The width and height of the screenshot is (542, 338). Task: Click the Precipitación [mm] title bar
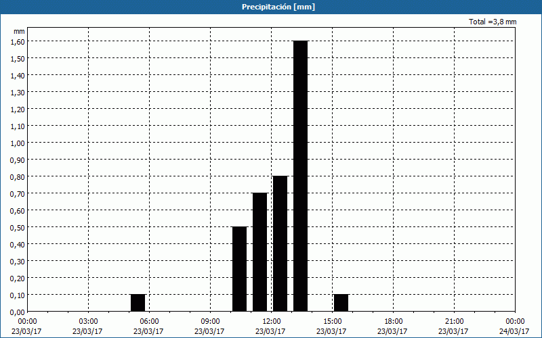(x=271, y=7)
